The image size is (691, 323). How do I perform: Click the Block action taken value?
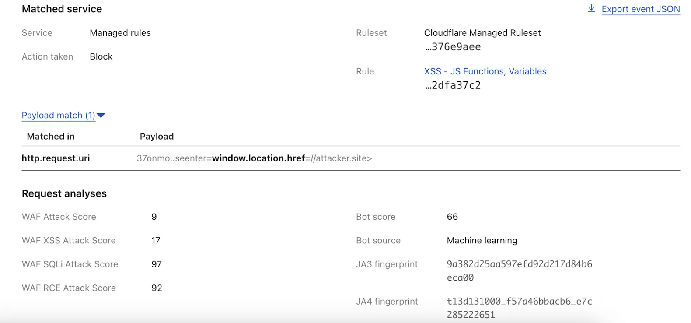[x=101, y=56]
